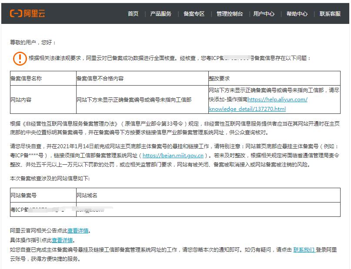The height and width of the screenshot is (269, 351).
Task: Select the 备案专区 navigation item
Action: click(x=194, y=14)
